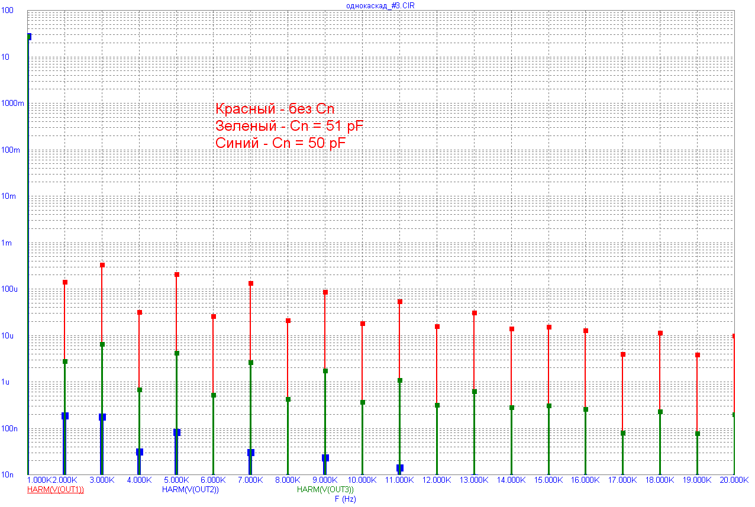Select the HARM(V(OUT2)) legend label
The image size is (755, 507).
(191, 489)
